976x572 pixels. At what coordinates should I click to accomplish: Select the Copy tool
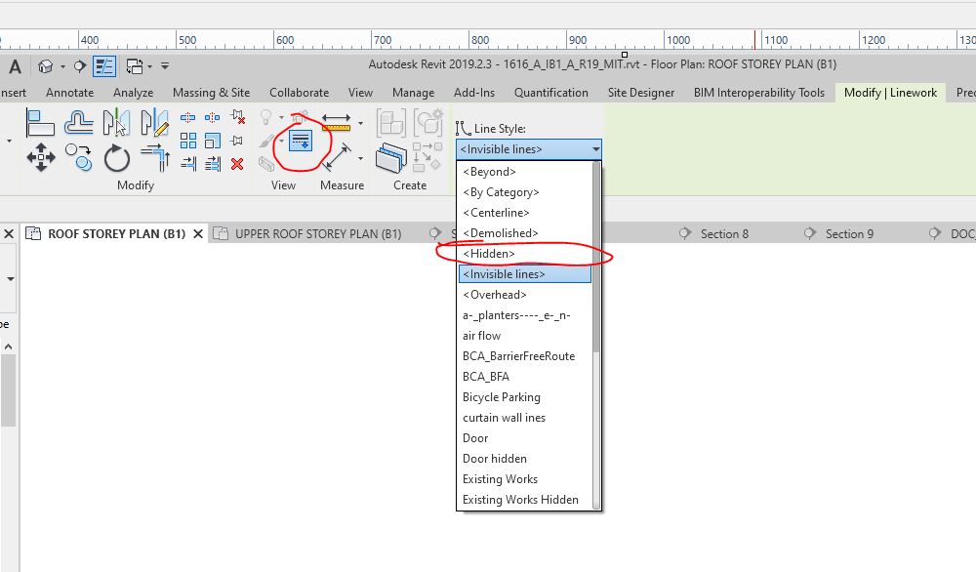coord(77,156)
